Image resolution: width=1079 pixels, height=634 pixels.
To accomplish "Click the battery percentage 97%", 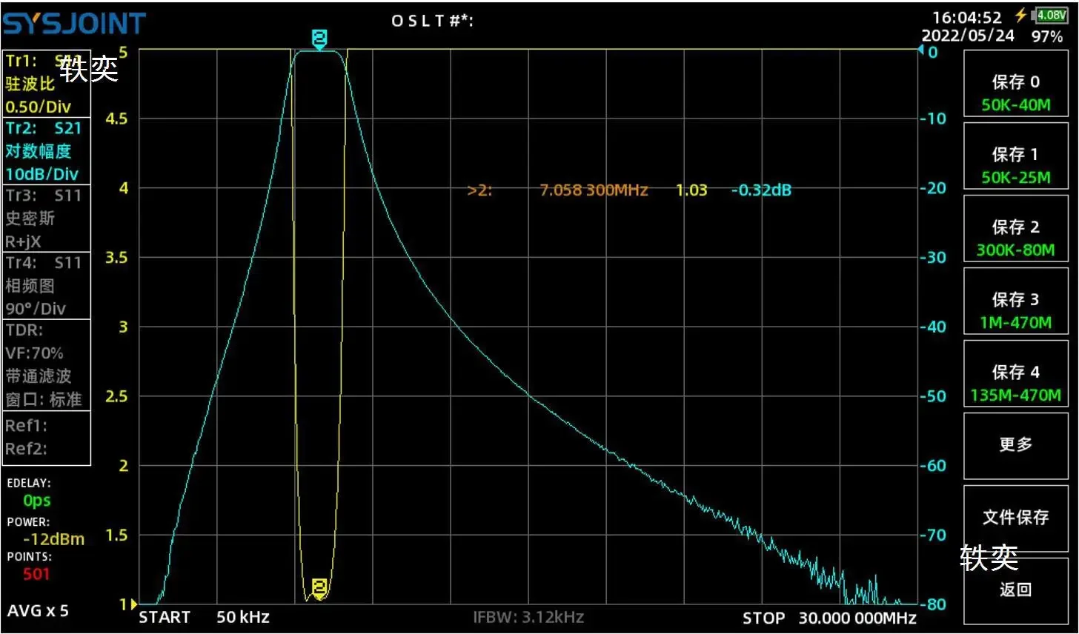I will click(1047, 36).
